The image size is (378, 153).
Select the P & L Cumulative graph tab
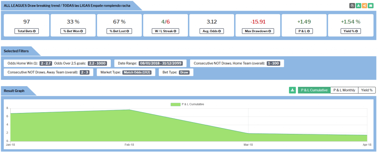(x=314, y=90)
